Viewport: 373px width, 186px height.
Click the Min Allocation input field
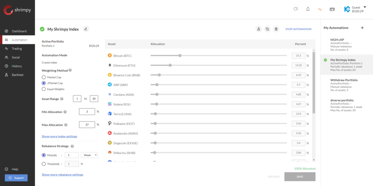(87, 111)
